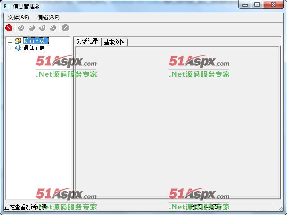Switch to the 对话记录 tab

tap(87, 41)
